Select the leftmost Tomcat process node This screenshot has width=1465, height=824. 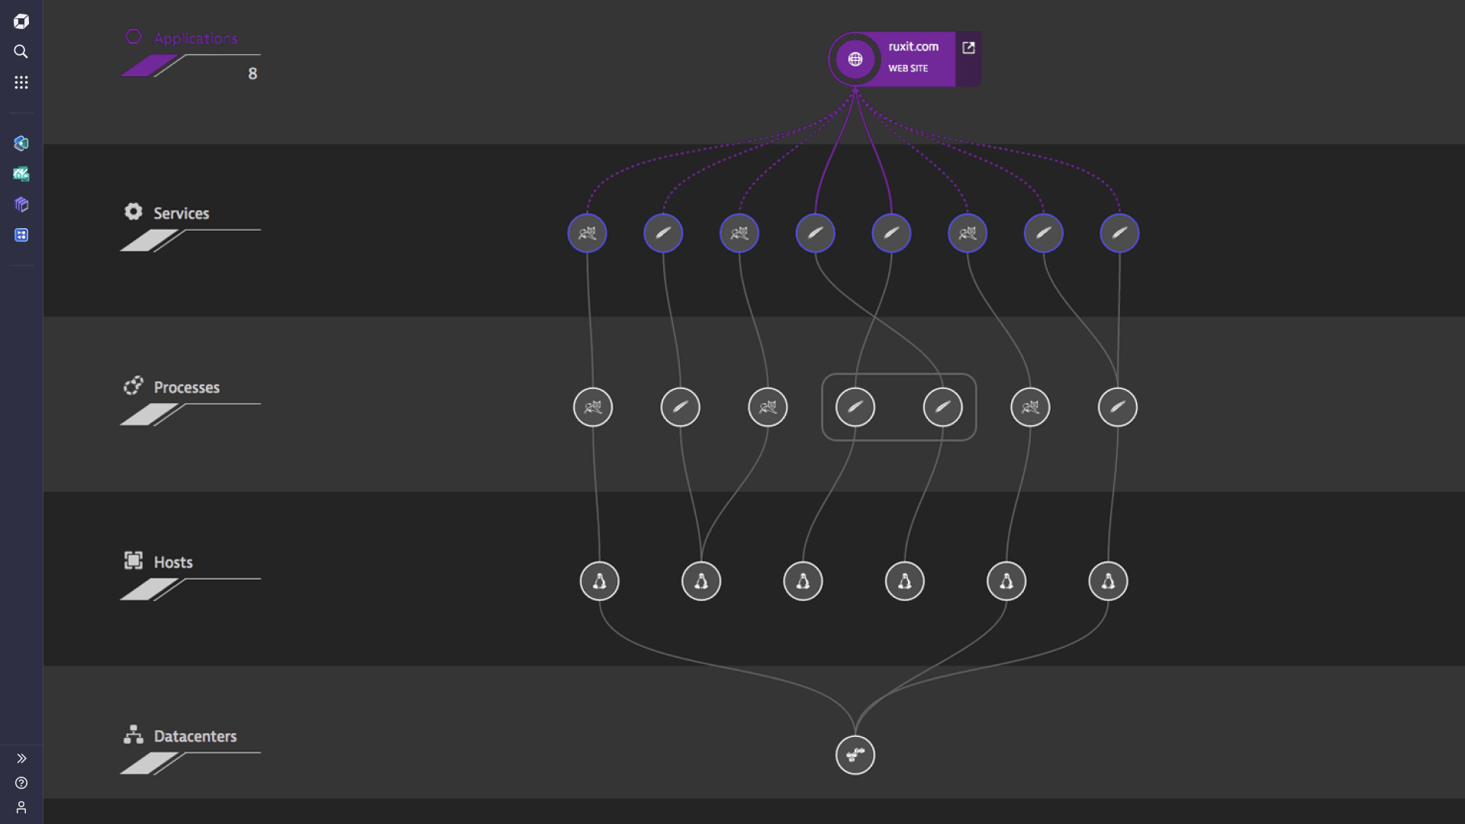point(593,407)
